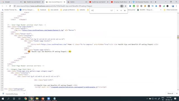Open the new website bookmarks folder
Viewport: 179px width, 101px height.
click(x=53, y=10)
